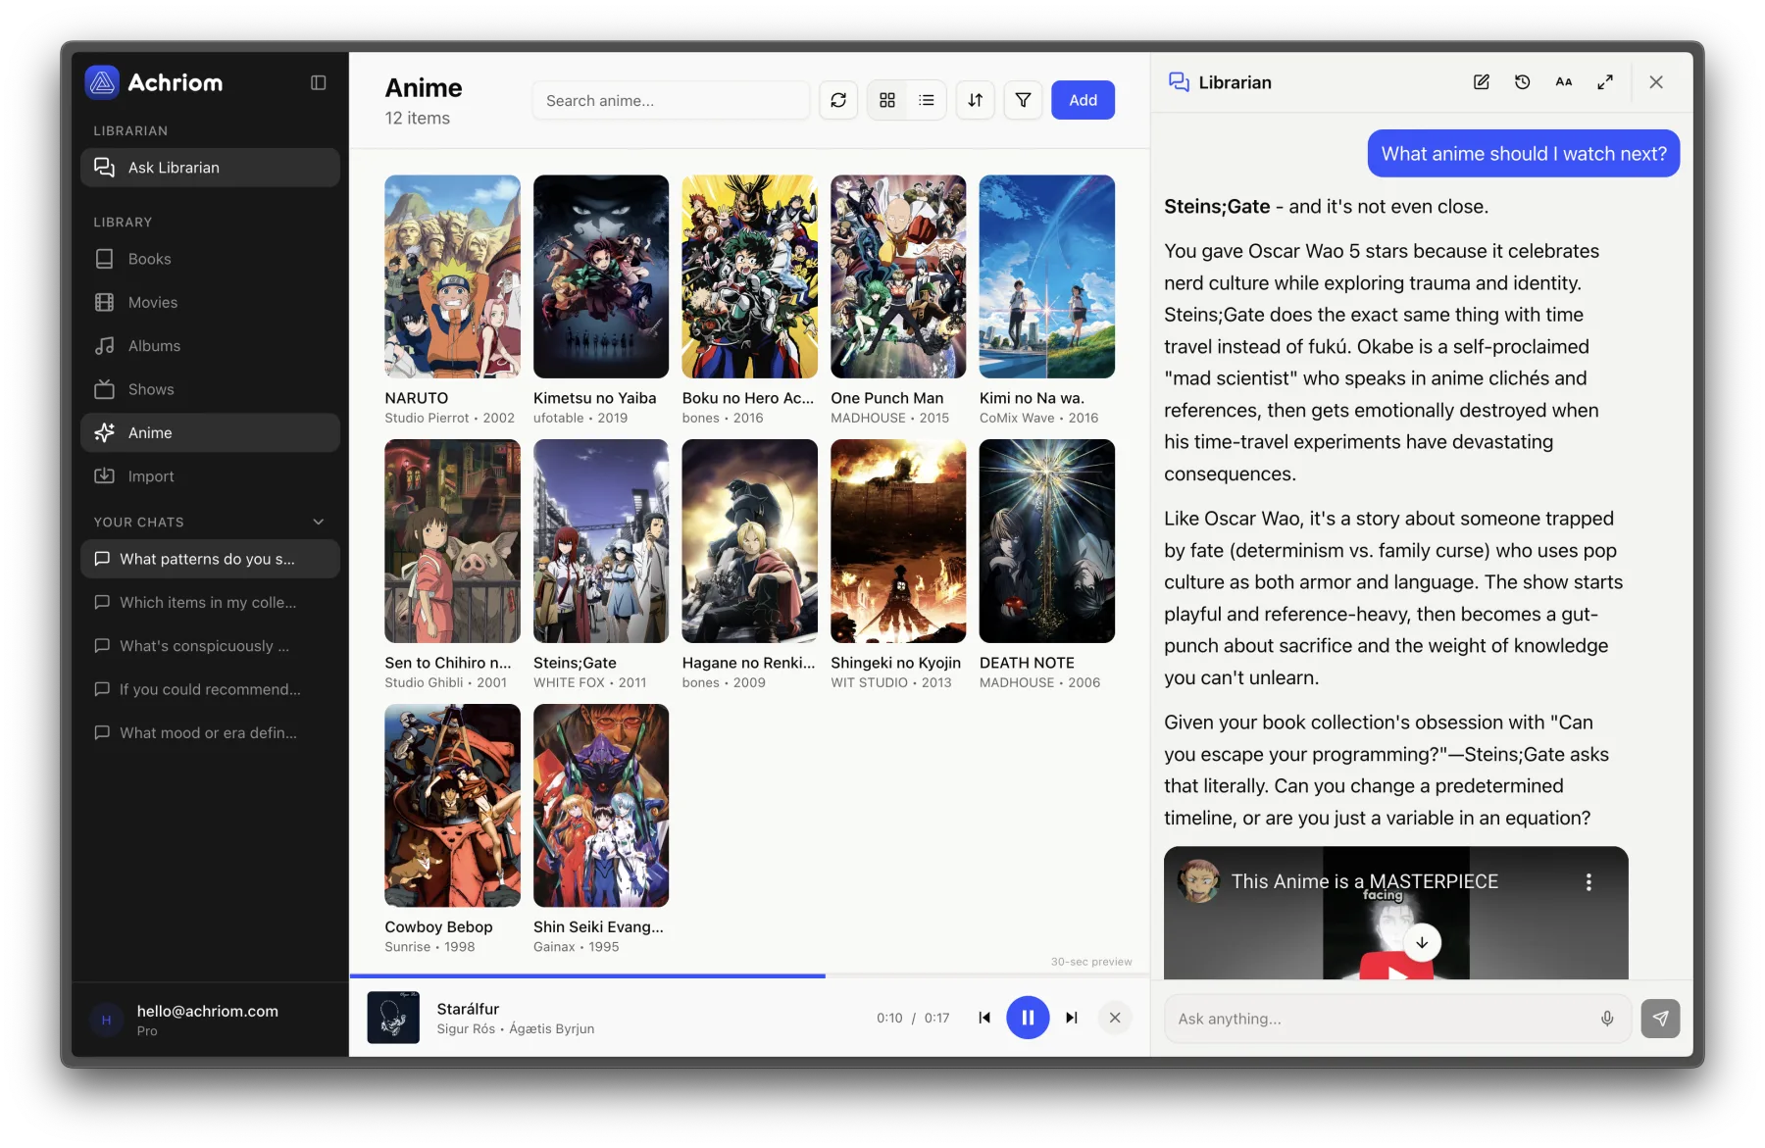Collapse the Your Chats section chevron
1765x1148 pixels.
click(x=319, y=522)
